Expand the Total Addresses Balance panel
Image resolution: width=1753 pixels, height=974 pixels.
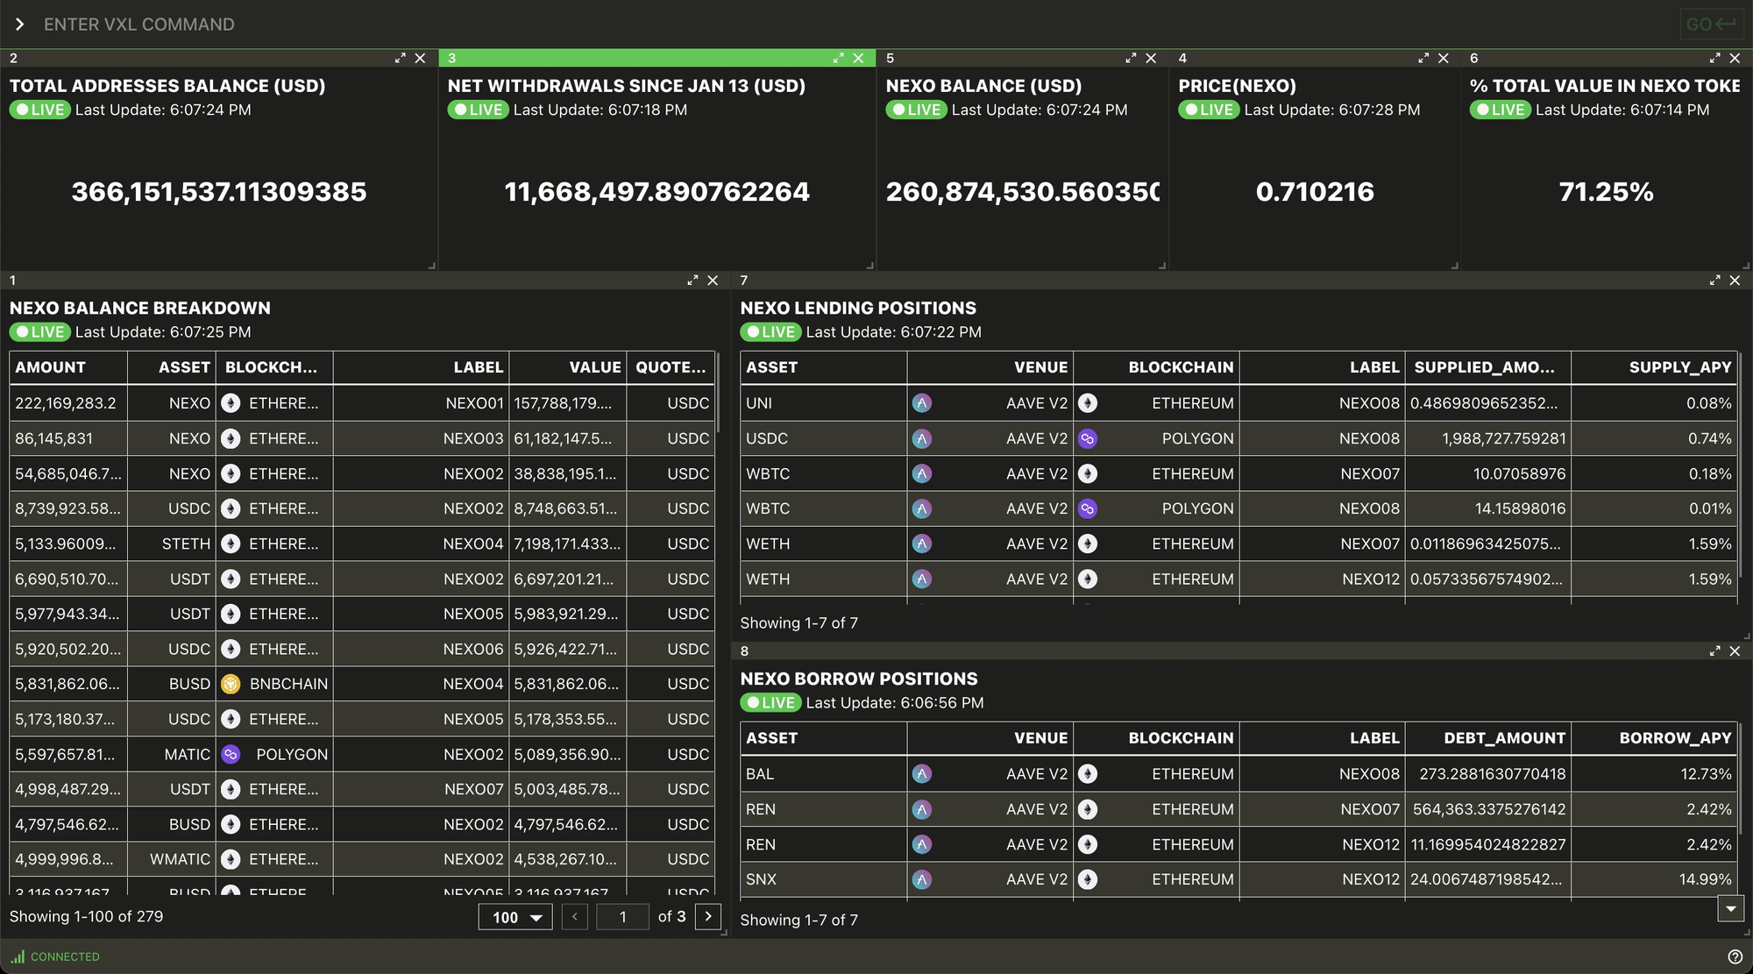[400, 58]
